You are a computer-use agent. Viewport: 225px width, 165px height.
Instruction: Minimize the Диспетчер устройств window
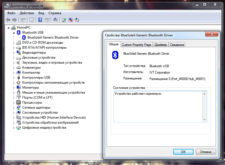coord(197,4)
